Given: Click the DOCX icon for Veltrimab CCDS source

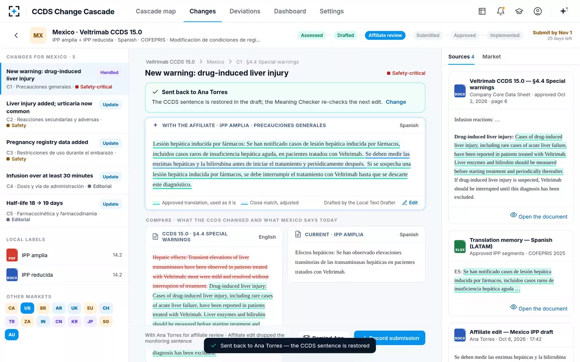Looking at the screenshot, I should point(460,91).
